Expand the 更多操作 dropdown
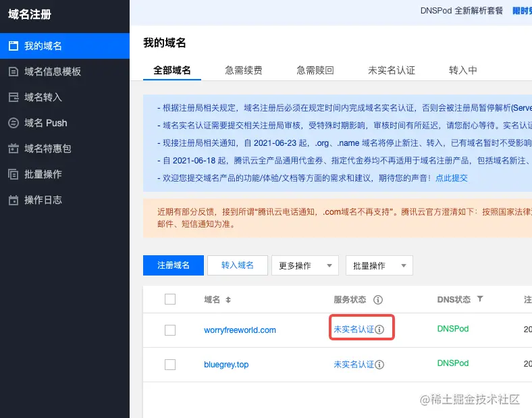Screen dimensions: 532x418 [x=305, y=265]
